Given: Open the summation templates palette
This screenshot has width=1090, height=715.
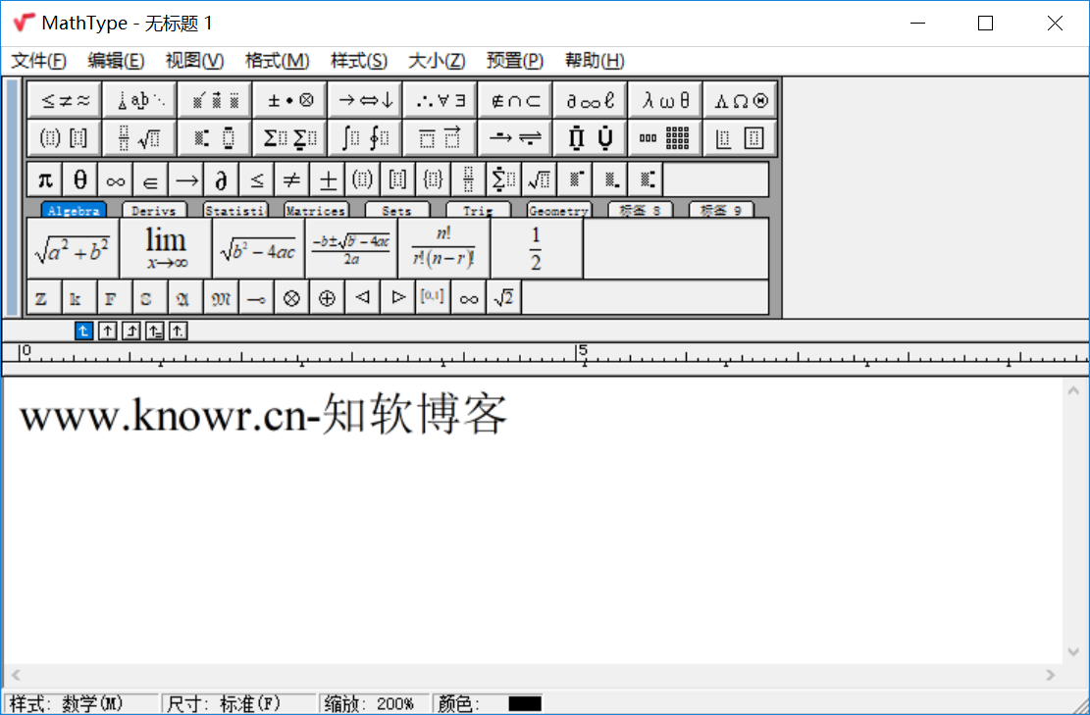Looking at the screenshot, I should [x=289, y=137].
